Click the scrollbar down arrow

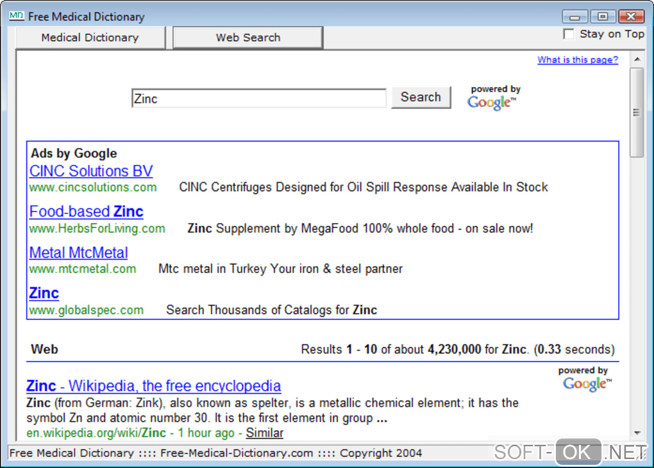click(x=637, y=433)
